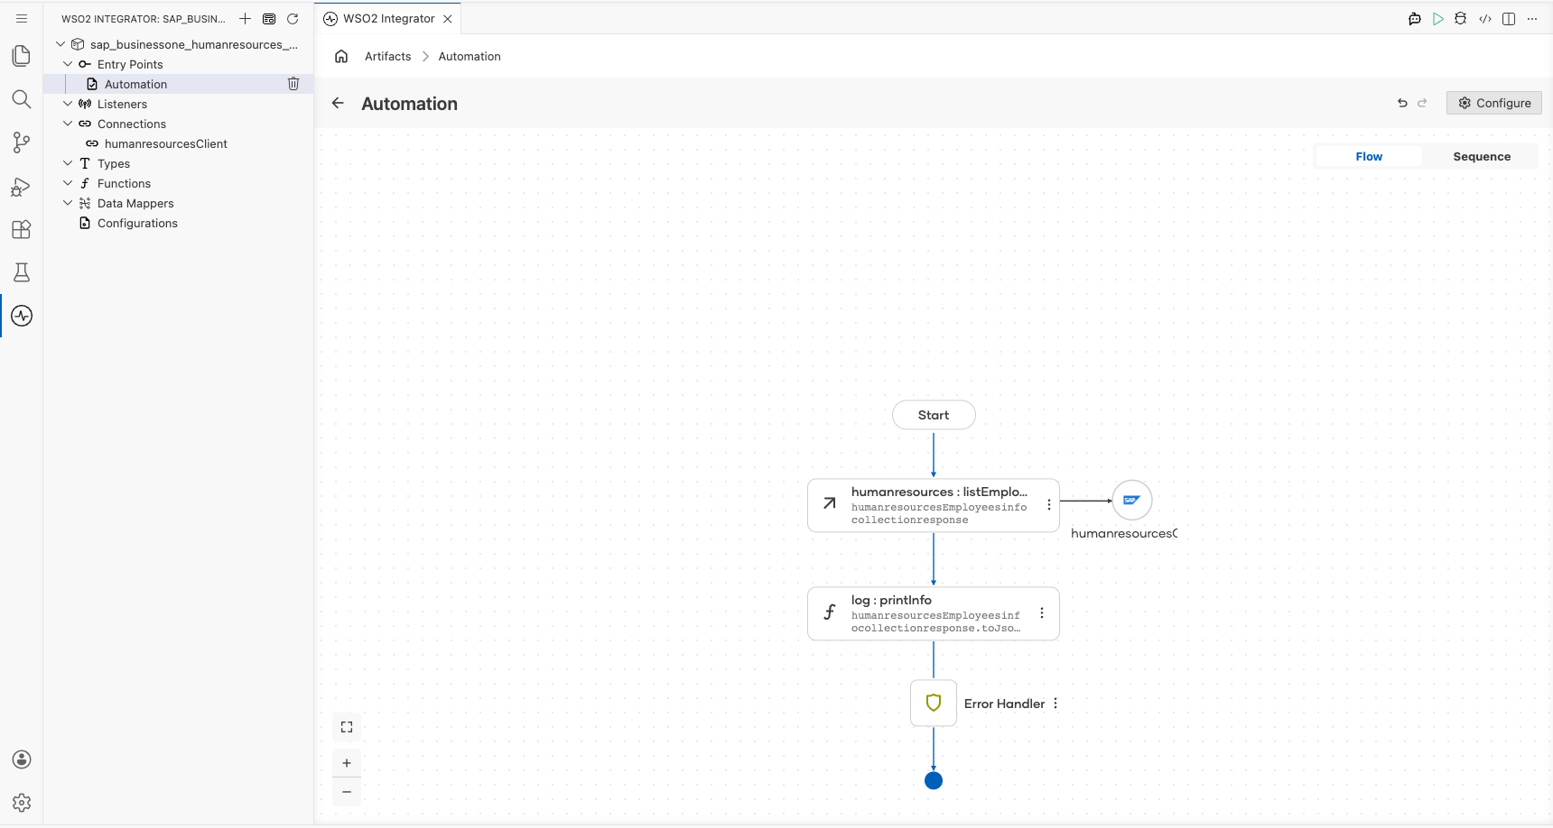The image size is (1553, 828).
Task: Open the hamburger application menu
Action: click(x=22, y=18)
